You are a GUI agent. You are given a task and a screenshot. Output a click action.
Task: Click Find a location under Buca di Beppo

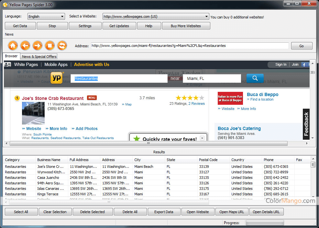[262, 100]
